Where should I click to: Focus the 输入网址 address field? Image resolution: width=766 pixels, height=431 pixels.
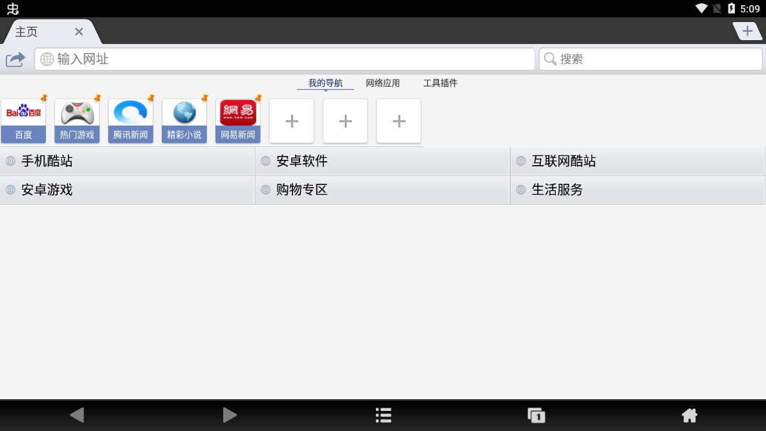click(285, 59)
